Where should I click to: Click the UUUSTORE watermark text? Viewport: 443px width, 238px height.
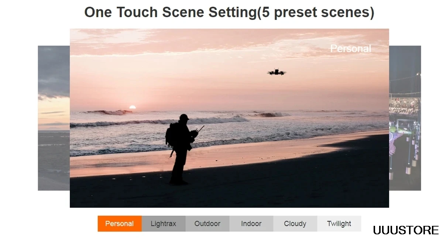tap(406, 230)
